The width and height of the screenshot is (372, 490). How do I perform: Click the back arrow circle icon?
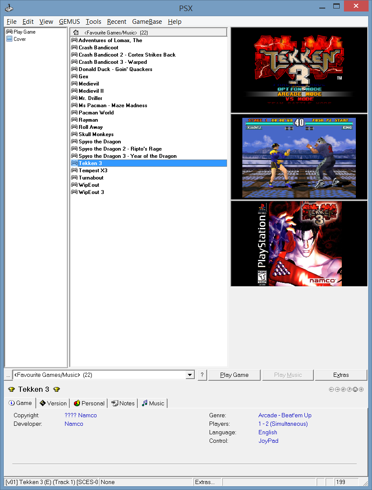[x=331, y=389]
